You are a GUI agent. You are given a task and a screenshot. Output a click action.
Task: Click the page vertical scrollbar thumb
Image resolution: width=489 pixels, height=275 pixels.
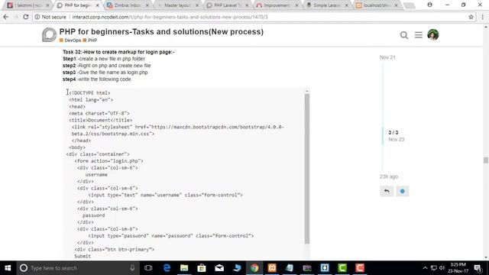point(486,160)
